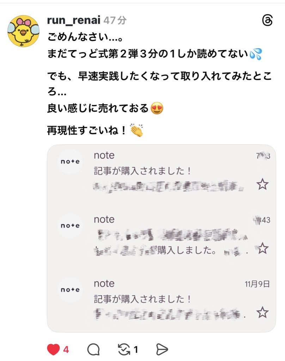Open the run_renai username link
The height and width of the screenshot is (361, 285).
[74, 20]
